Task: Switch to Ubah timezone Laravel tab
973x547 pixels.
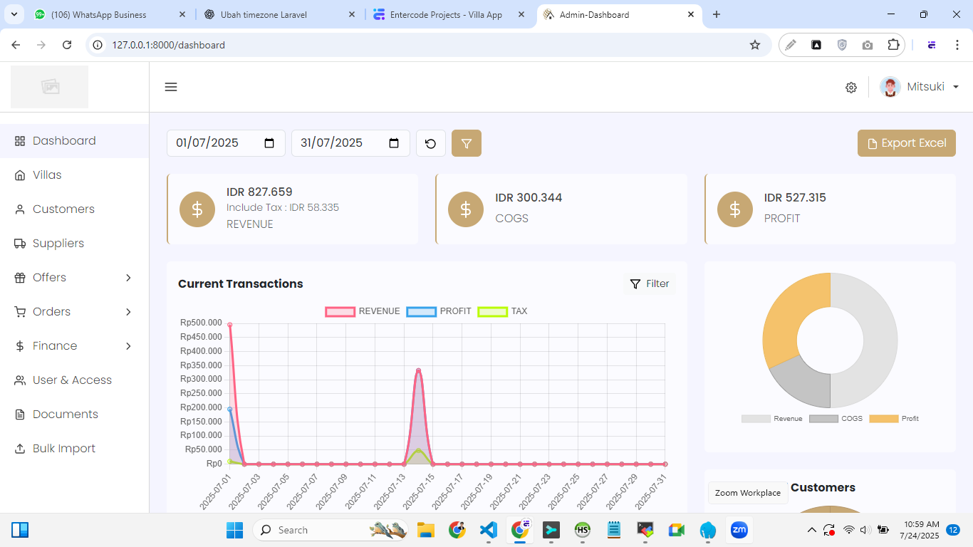Action: pyautogui.click(x=280, y=14)
